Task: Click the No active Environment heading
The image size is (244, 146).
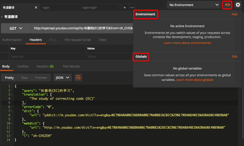Action: [x=187, y=26]
